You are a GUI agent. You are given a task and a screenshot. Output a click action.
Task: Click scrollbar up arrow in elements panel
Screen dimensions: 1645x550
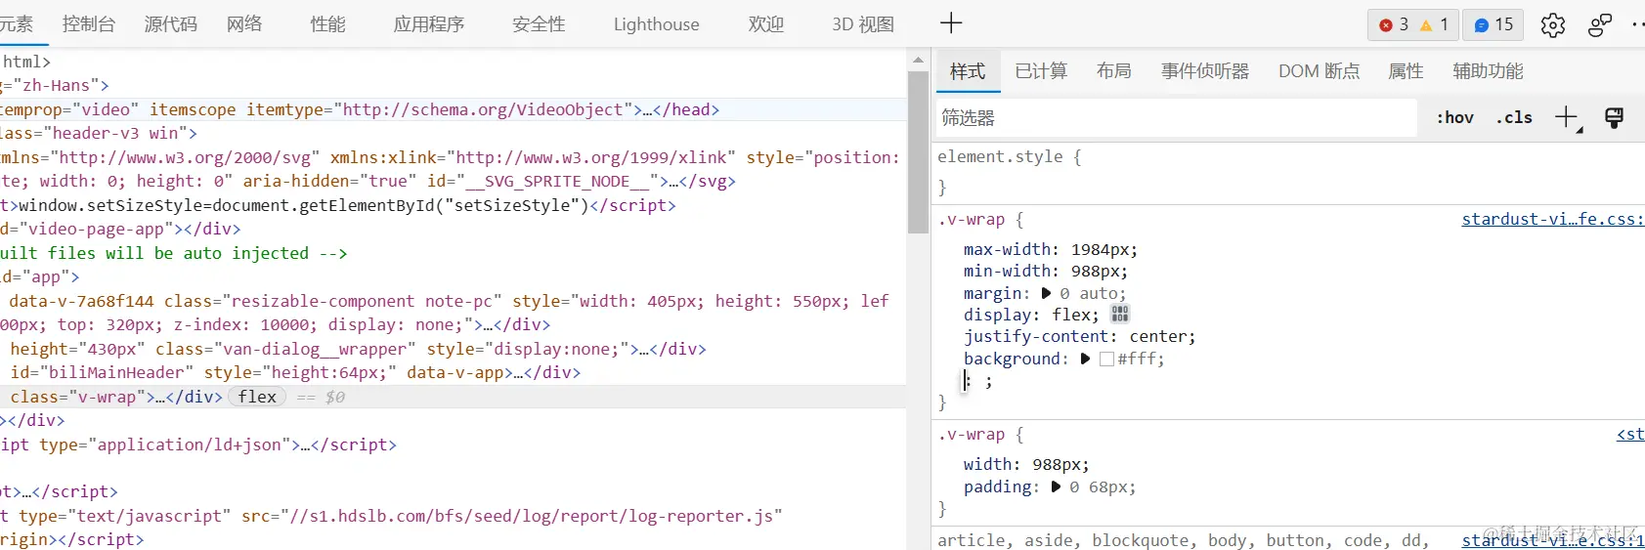tap(918, 60)
